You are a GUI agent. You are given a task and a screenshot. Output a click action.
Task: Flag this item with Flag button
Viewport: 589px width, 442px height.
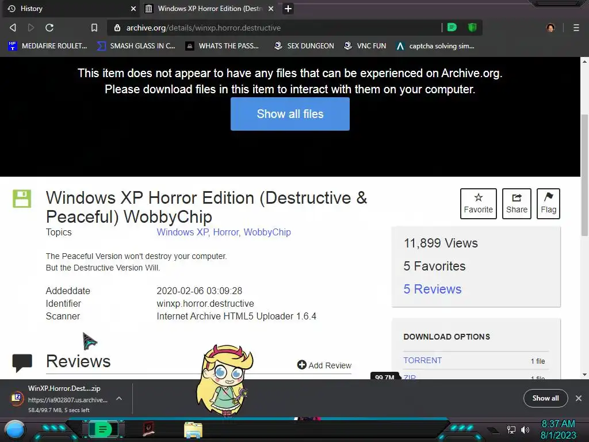548,204
